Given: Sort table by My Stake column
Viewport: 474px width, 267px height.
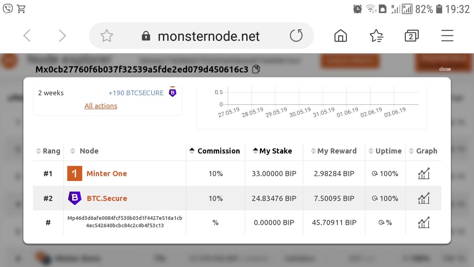Looking at the screenshot, I should (x=273, y=151).
